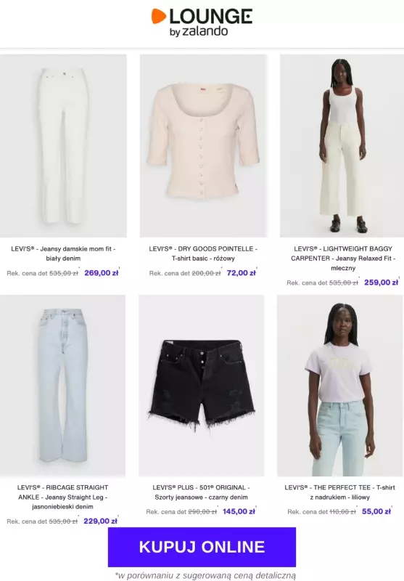Open the baggy carpenter jeans model photo
Screen dimensions: 404x581
click(x=342, y=146)
